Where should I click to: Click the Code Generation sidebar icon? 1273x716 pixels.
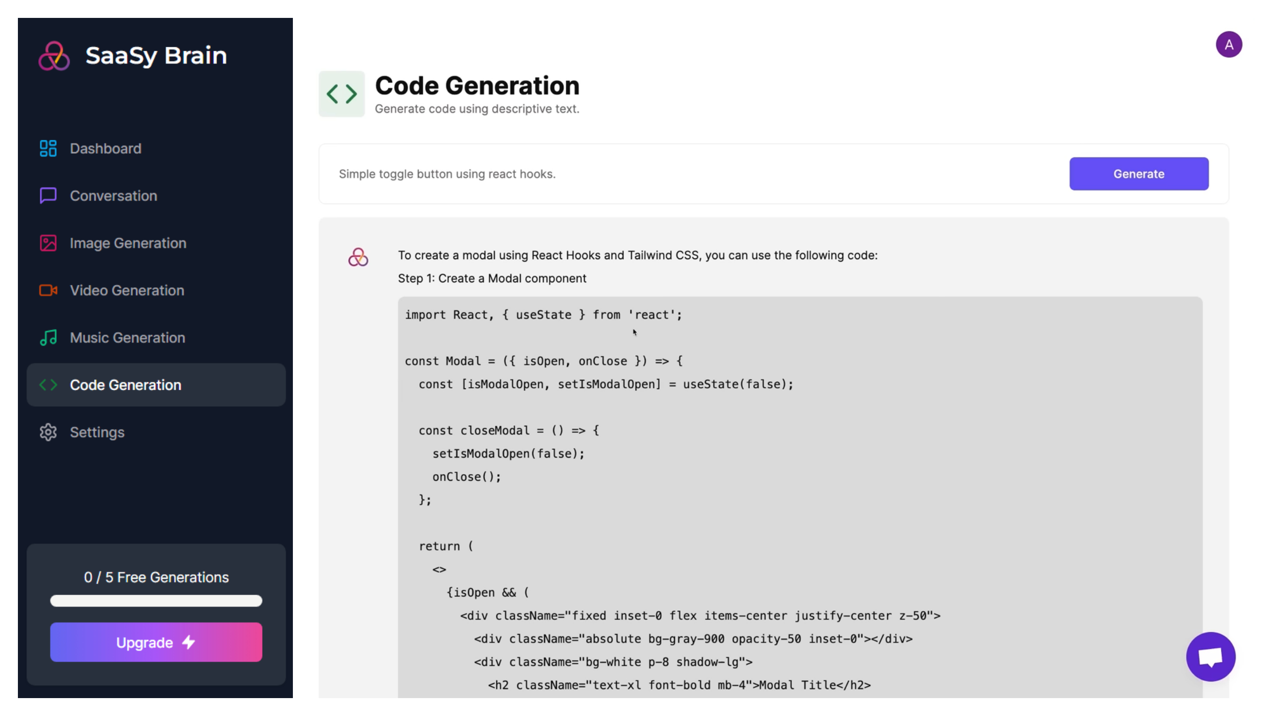(48, 384)
